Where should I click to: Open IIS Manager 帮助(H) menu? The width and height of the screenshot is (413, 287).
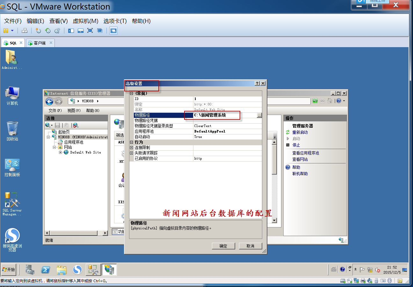point(93,111)
